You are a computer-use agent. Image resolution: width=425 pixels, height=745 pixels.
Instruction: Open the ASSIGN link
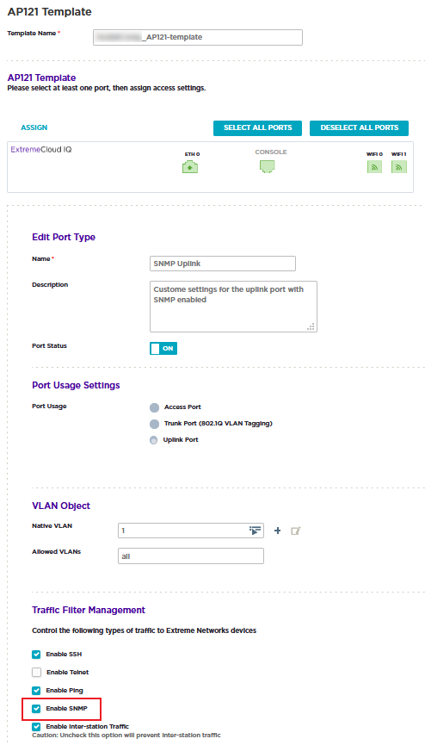34,127
